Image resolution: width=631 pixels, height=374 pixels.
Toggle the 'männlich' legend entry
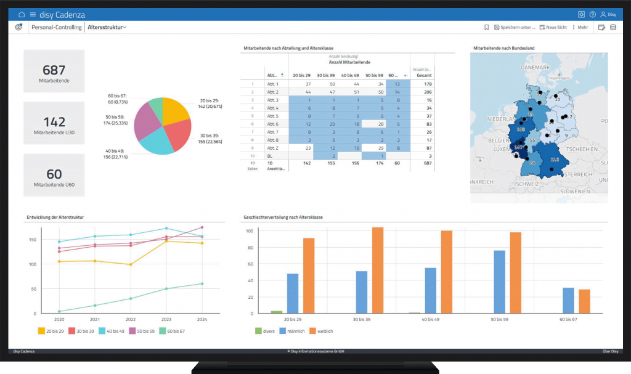click(288, 331)
